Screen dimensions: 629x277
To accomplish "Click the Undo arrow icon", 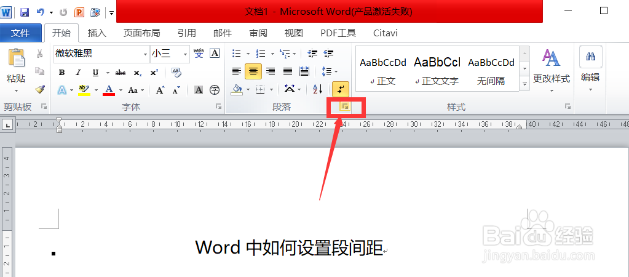I will [x=40, y=12].
